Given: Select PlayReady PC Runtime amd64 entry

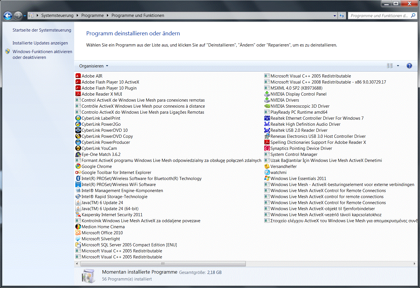Looking at the screenshot, I should click(x=296, y=112).
